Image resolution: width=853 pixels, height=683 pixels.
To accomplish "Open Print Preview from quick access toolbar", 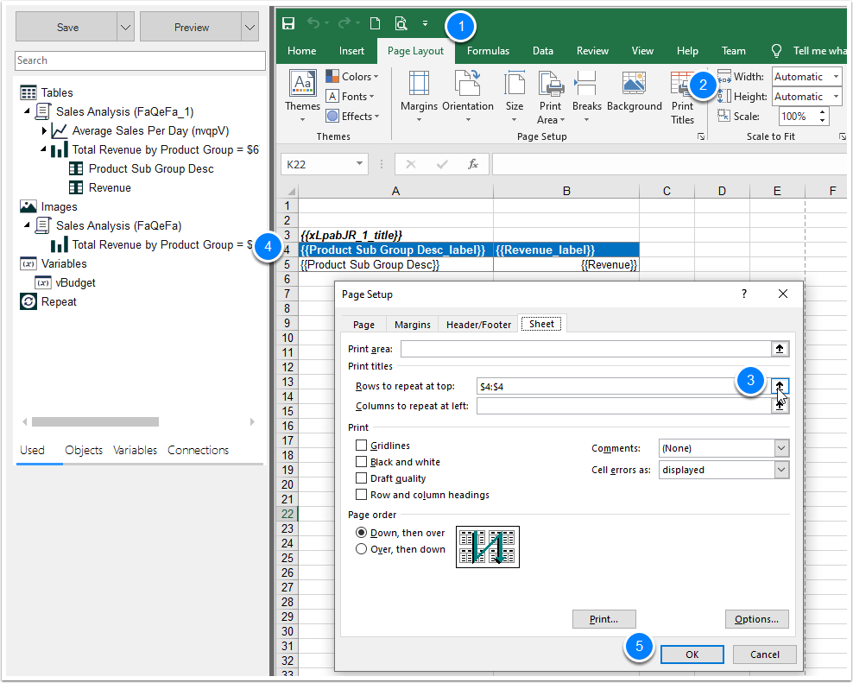I will click(x=403, y=24).
